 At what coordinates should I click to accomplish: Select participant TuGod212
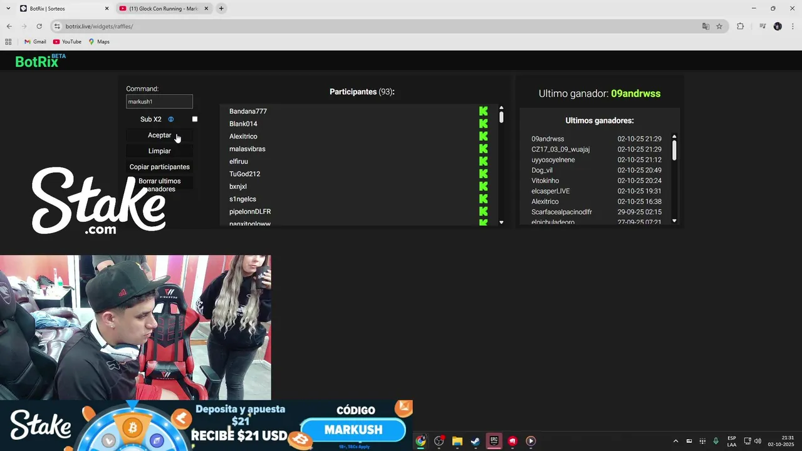point(244,174)
